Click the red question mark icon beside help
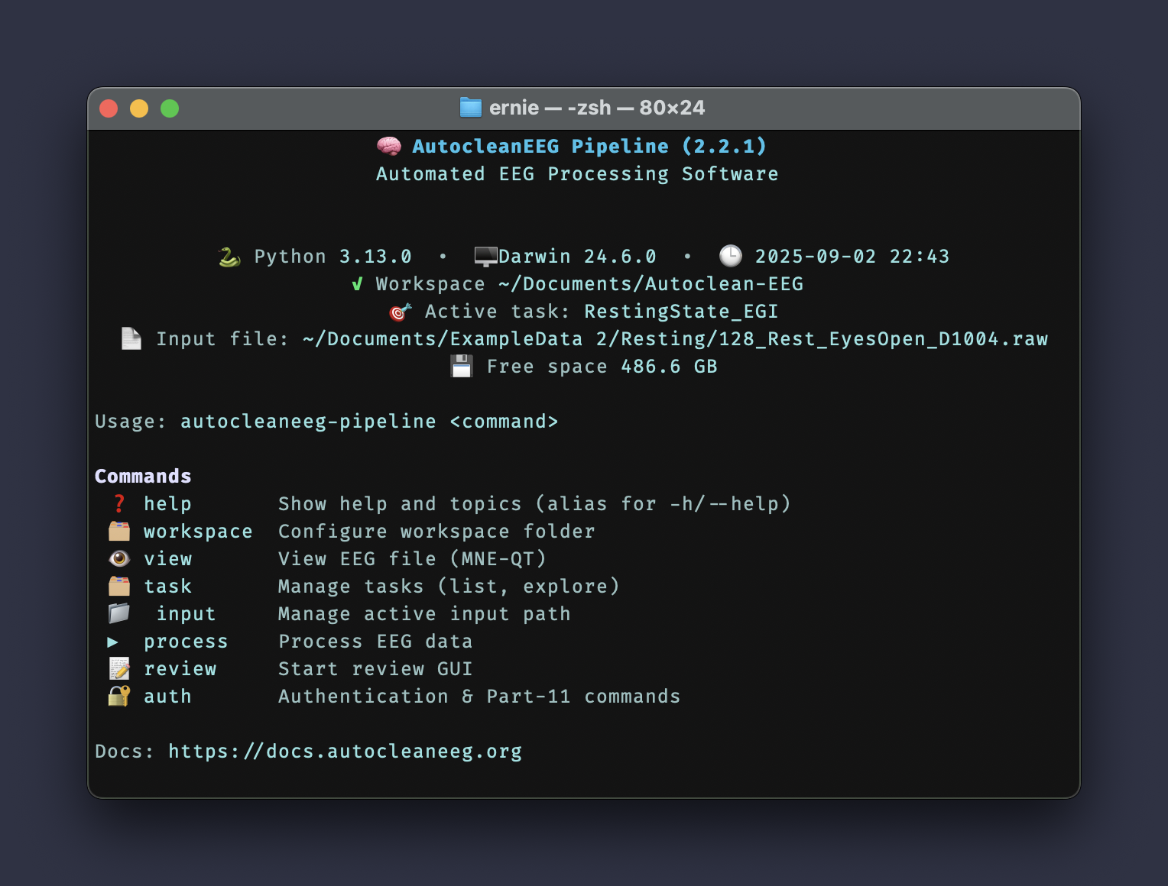1168x886 pixels. pyautogui.click(x=119, y=503)
